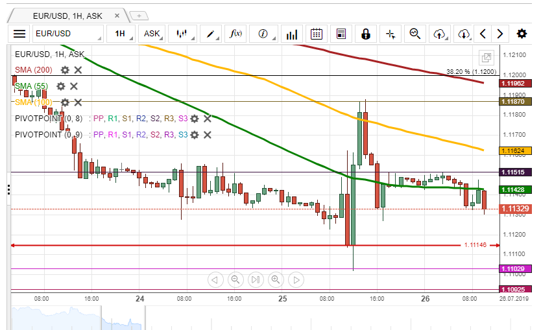Zoom in with circular plus magnifier
Screen dimensions: 541x330
(276, 279)
